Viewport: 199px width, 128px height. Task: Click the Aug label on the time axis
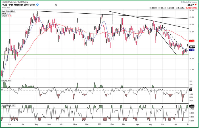(x=36, y=124)
